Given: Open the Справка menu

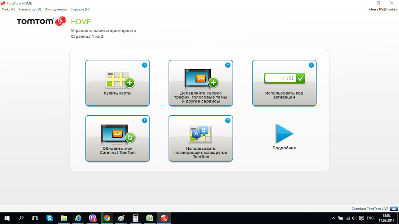Looking at the screenshot, I should coord(80,9).
